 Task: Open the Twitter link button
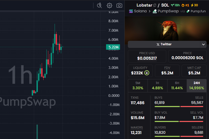[x=164, y=44]
